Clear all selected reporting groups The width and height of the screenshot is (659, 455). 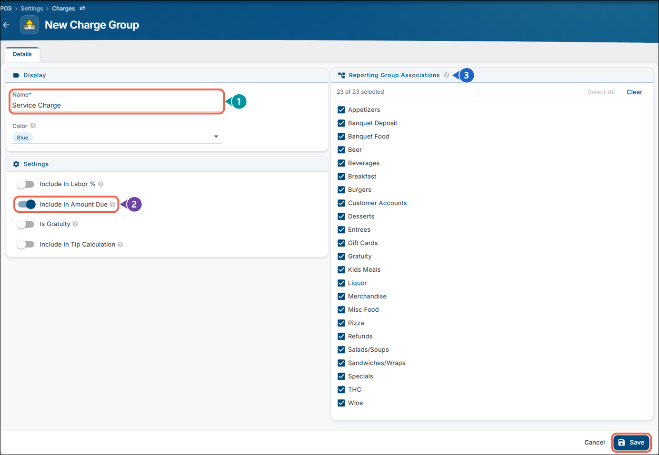[x=634, y=92]
